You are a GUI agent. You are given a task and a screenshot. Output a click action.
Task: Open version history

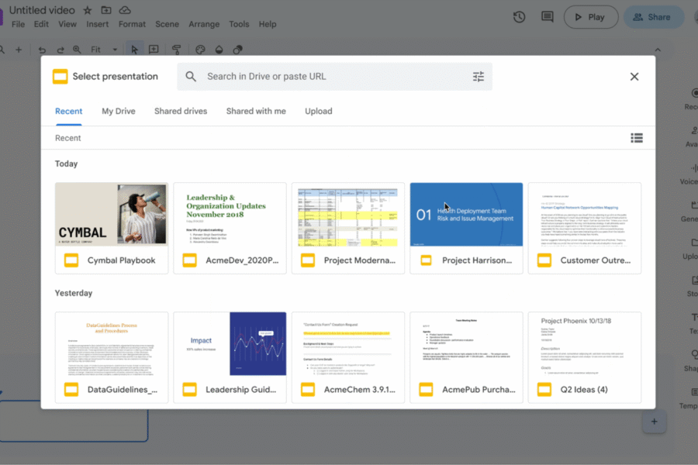519,16
